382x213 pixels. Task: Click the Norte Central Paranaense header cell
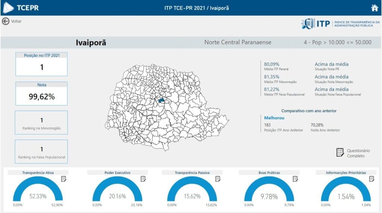(238, 42)
